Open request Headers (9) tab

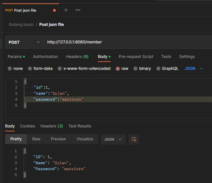[77, 57]
